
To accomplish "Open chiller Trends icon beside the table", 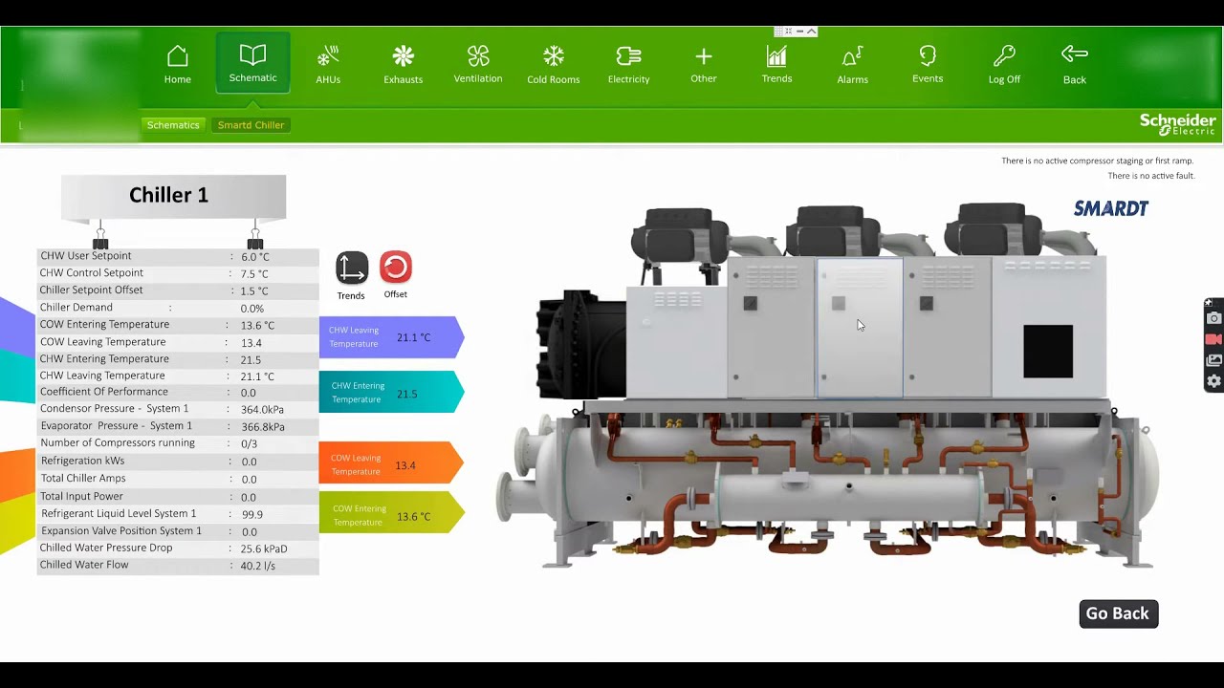I will (x=351, y=269).
